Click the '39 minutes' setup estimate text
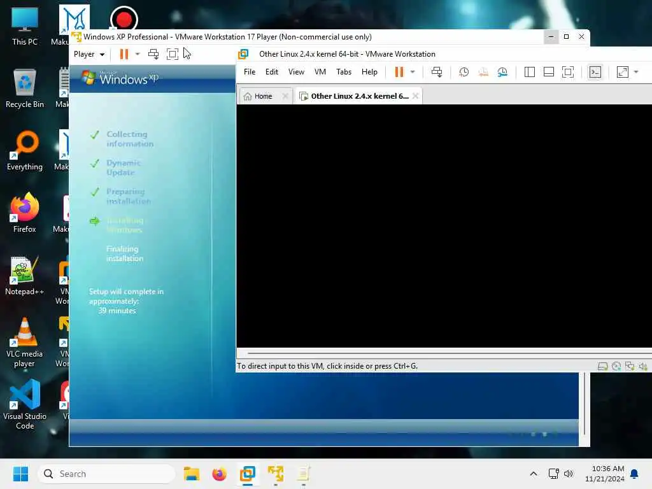This screenshot has height=489, width=652. (x=117, y=311)
